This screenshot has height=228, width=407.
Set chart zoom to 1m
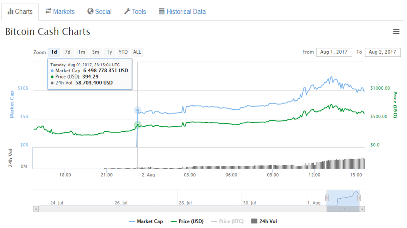click(82, 52)
